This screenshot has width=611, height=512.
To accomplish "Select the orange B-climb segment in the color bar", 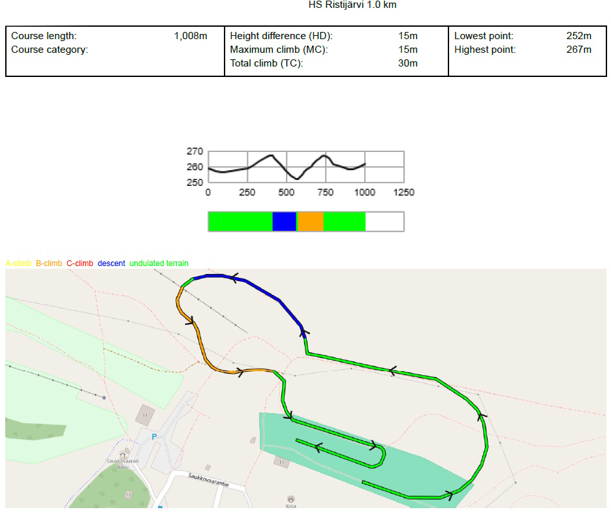I will pyautogui.click(x=310, y=222).
